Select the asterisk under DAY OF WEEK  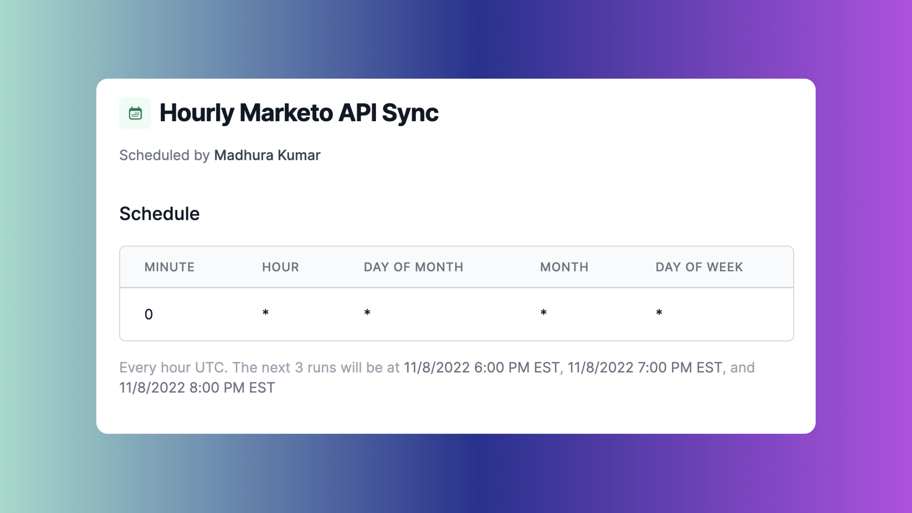click(659, 313)
